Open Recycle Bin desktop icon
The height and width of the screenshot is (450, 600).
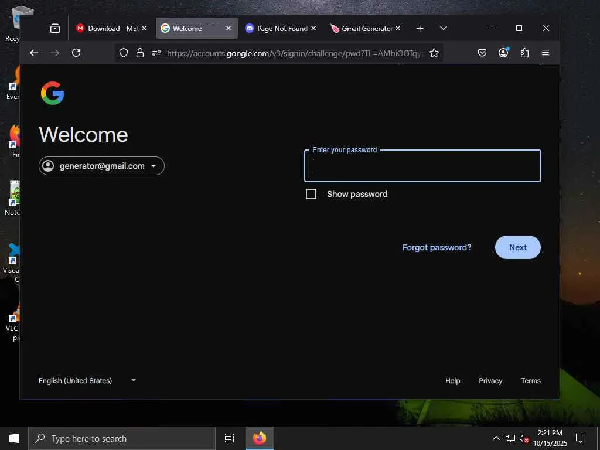click(x=16, y=23)
